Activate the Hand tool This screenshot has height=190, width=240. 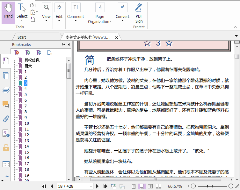8,12
